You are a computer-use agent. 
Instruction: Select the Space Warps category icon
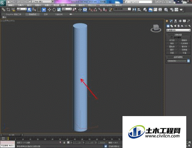(x=186, y=26)
